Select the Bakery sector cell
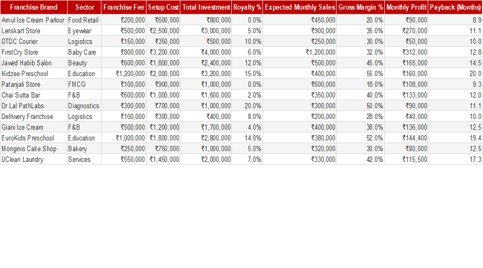 coord(84,149)
